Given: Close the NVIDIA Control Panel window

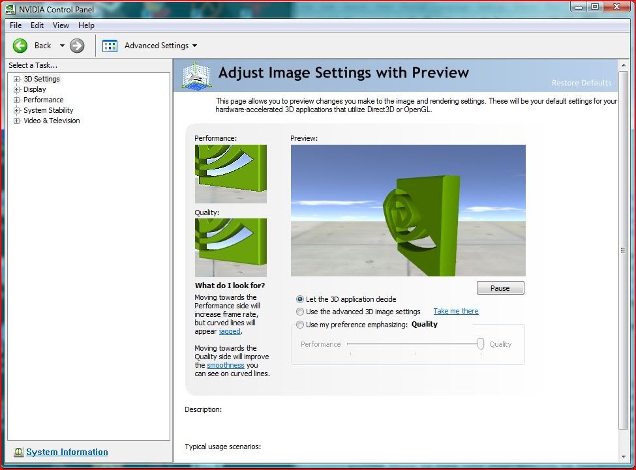Looking at the screenshot, I should click(x=616, y=7).
